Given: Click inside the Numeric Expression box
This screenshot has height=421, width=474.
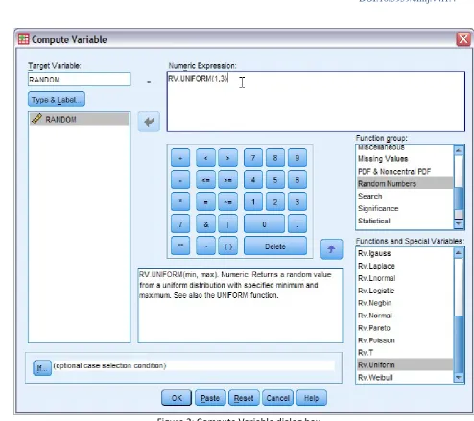Looking at the screenshot, I should pyautogui.click(x=316, y=102).
